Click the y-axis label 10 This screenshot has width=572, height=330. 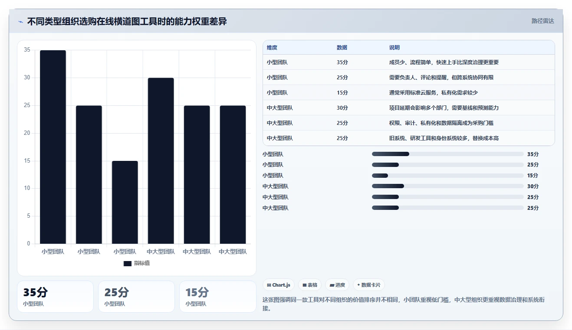point(27,188)
